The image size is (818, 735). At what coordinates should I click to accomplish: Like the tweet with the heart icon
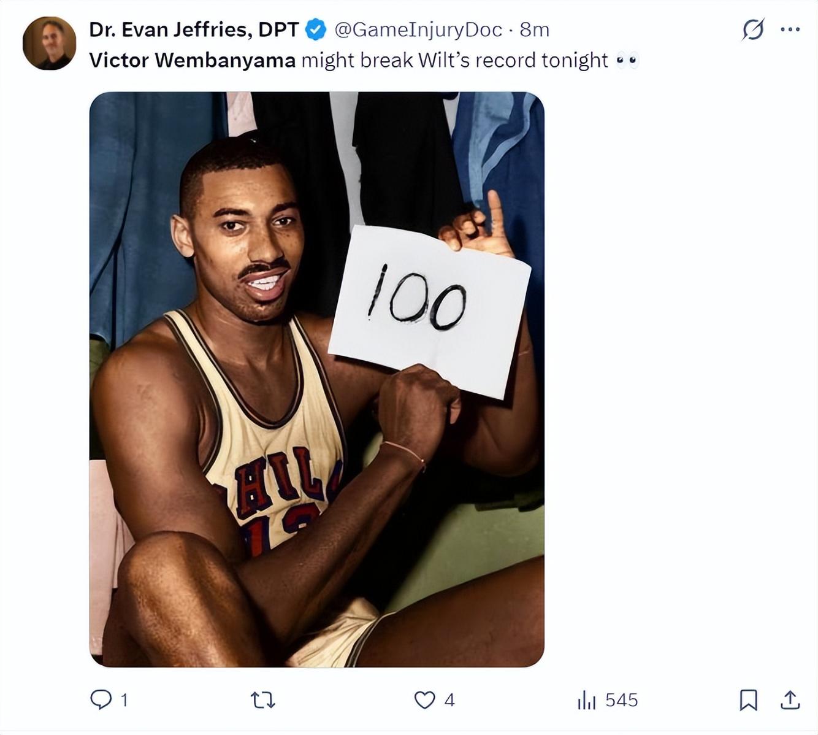click(424, 700)
